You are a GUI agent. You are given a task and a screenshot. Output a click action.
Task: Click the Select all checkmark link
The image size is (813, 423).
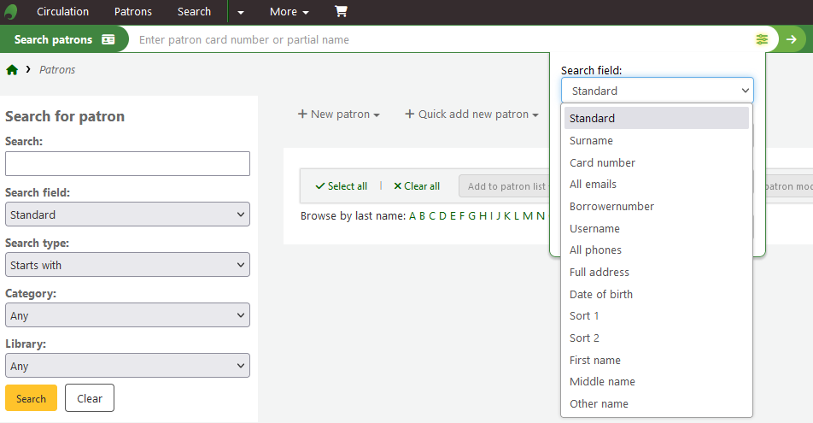(x=342, y=186)
